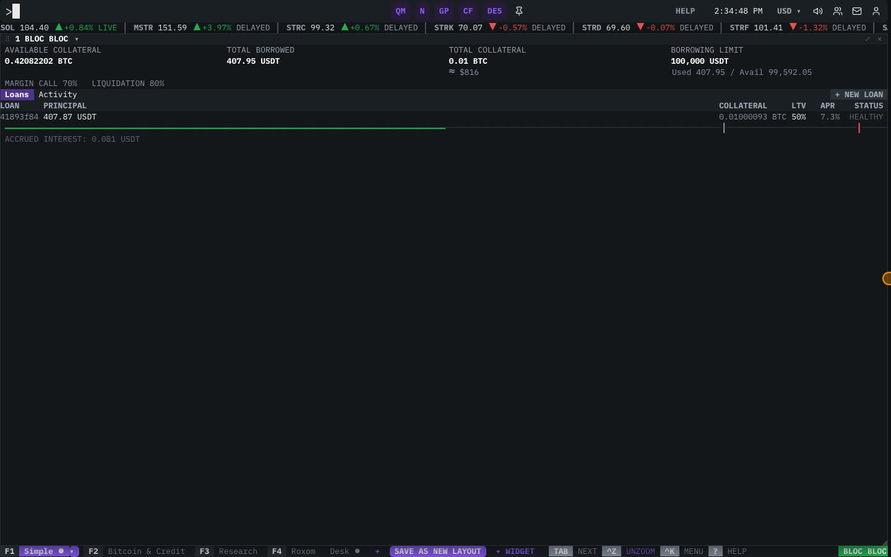Click the QM shortcut chip
891x557 pixels.
point(401,11)
